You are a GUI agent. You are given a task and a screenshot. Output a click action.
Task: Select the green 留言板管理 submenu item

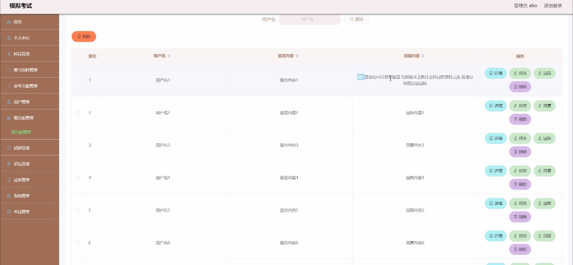click(21, 132)
